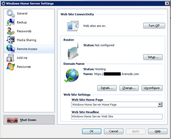Click the 'Web sites are on.' text

[94, 26]
